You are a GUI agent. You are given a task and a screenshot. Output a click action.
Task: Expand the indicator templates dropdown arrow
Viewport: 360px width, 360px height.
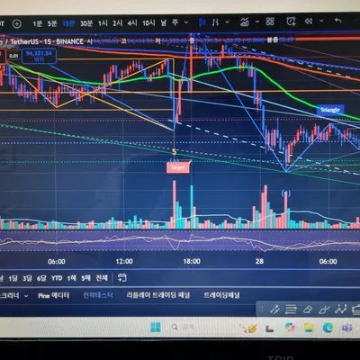(x=257, y=22)
